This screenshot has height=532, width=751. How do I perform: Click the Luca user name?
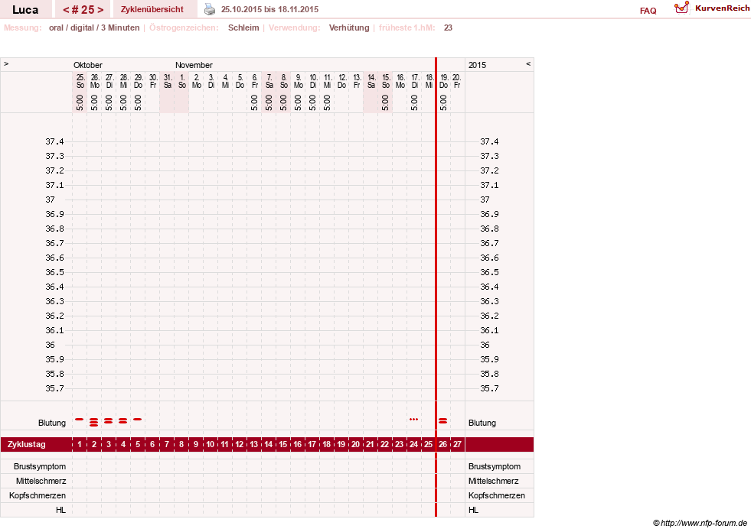(25, 10)
